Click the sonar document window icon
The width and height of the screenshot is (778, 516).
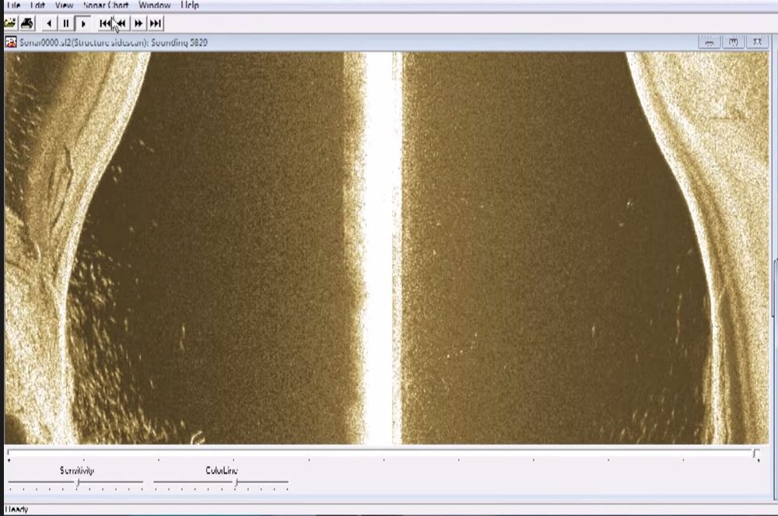[11, 42]
